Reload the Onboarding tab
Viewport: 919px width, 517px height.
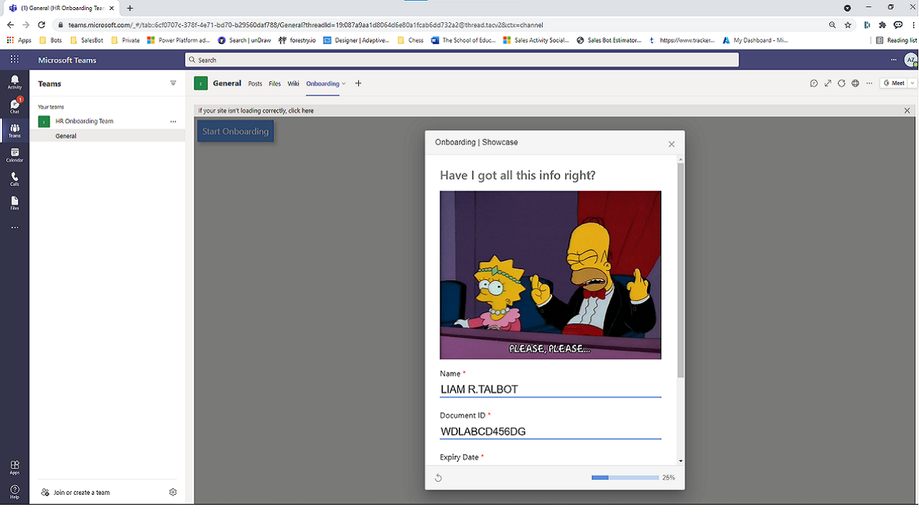[x=841, y=83]
